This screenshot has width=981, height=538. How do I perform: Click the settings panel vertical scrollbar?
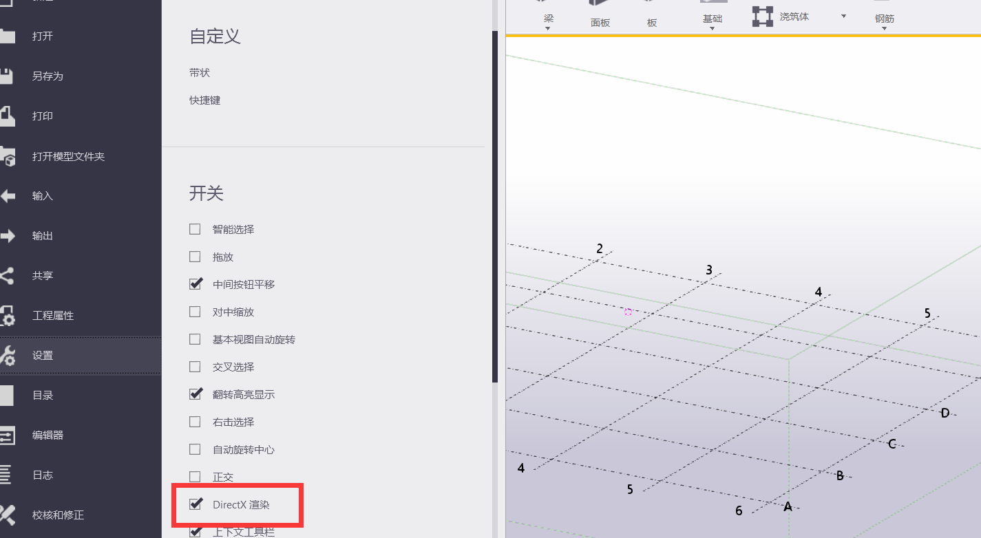tap(494, 206)
